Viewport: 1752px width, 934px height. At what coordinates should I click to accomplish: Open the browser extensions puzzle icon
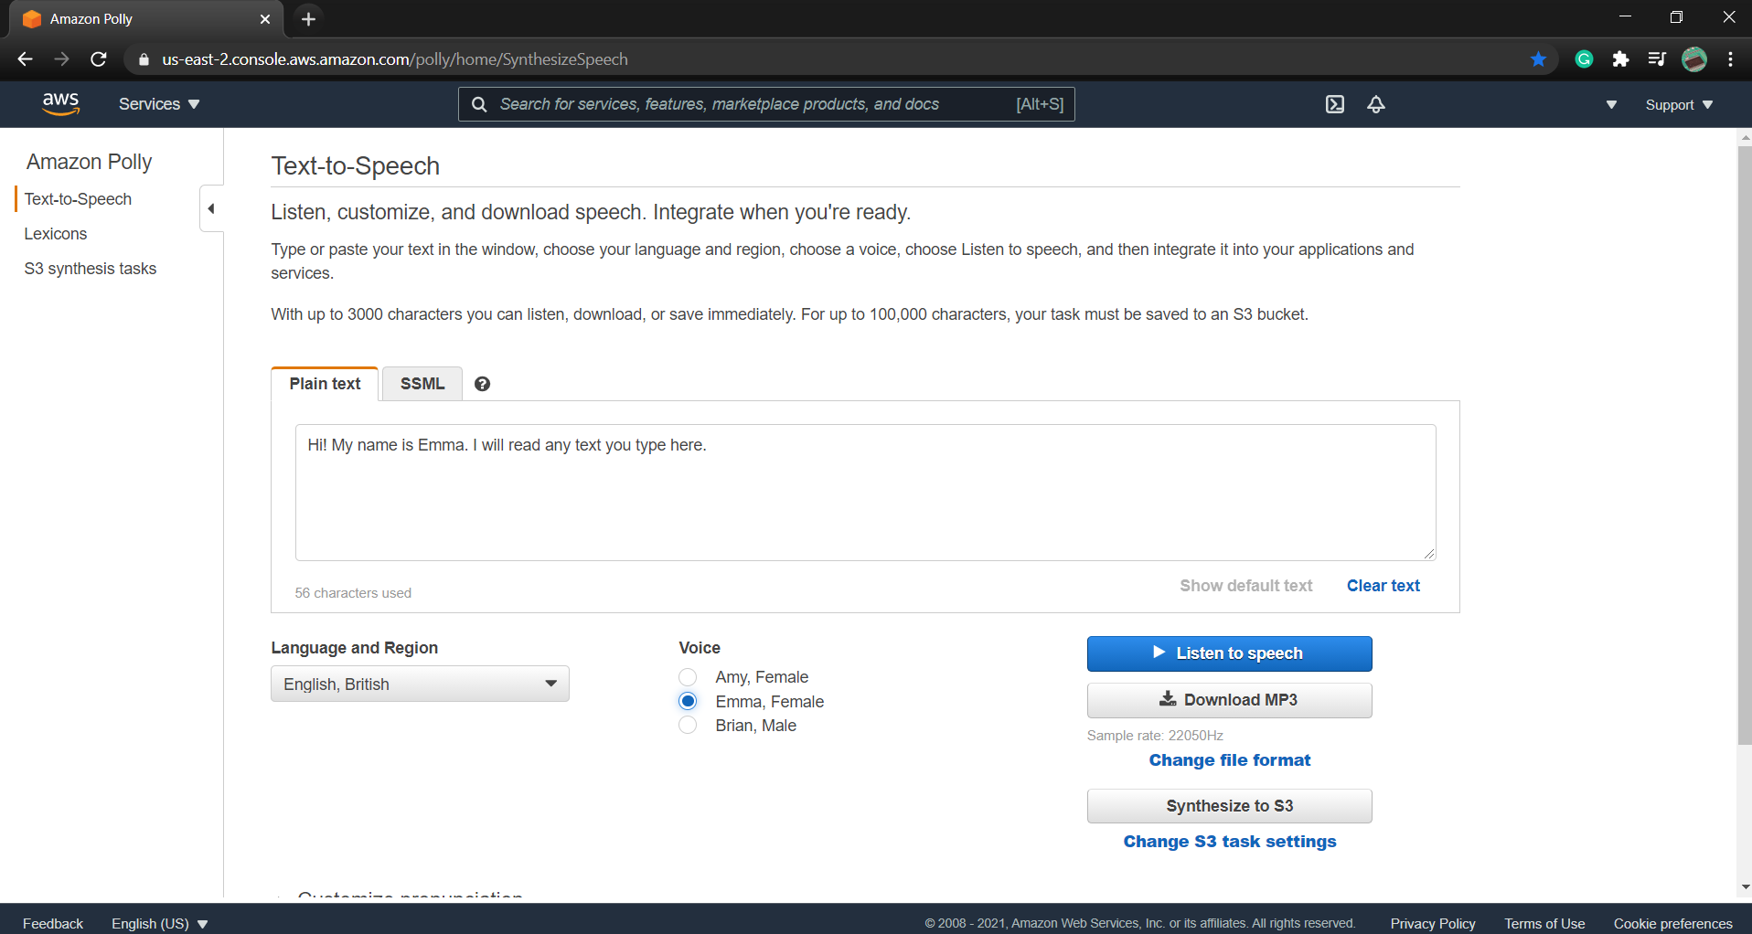[1620, 59]
